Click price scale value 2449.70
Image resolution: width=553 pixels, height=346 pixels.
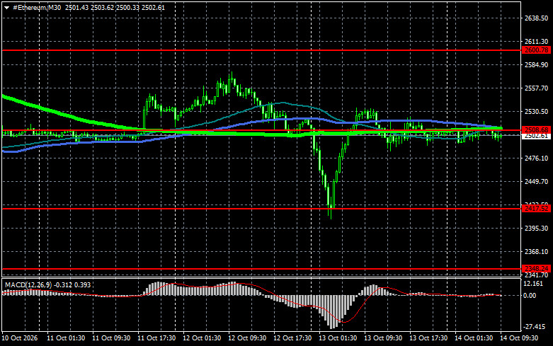[x=537, y=181]
